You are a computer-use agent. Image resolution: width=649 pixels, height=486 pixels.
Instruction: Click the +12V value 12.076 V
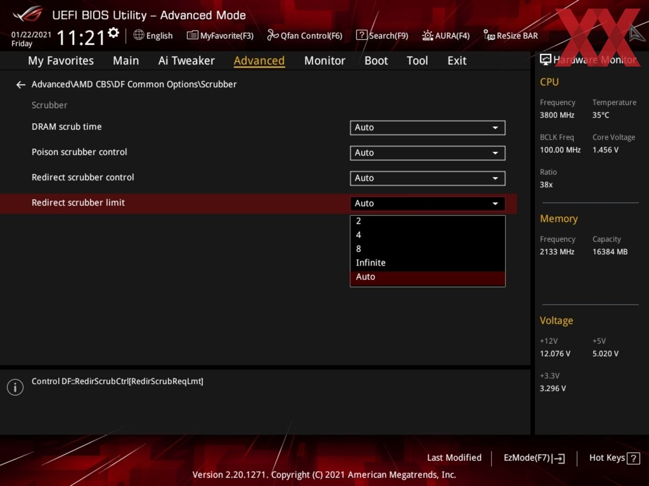(555, 354)
